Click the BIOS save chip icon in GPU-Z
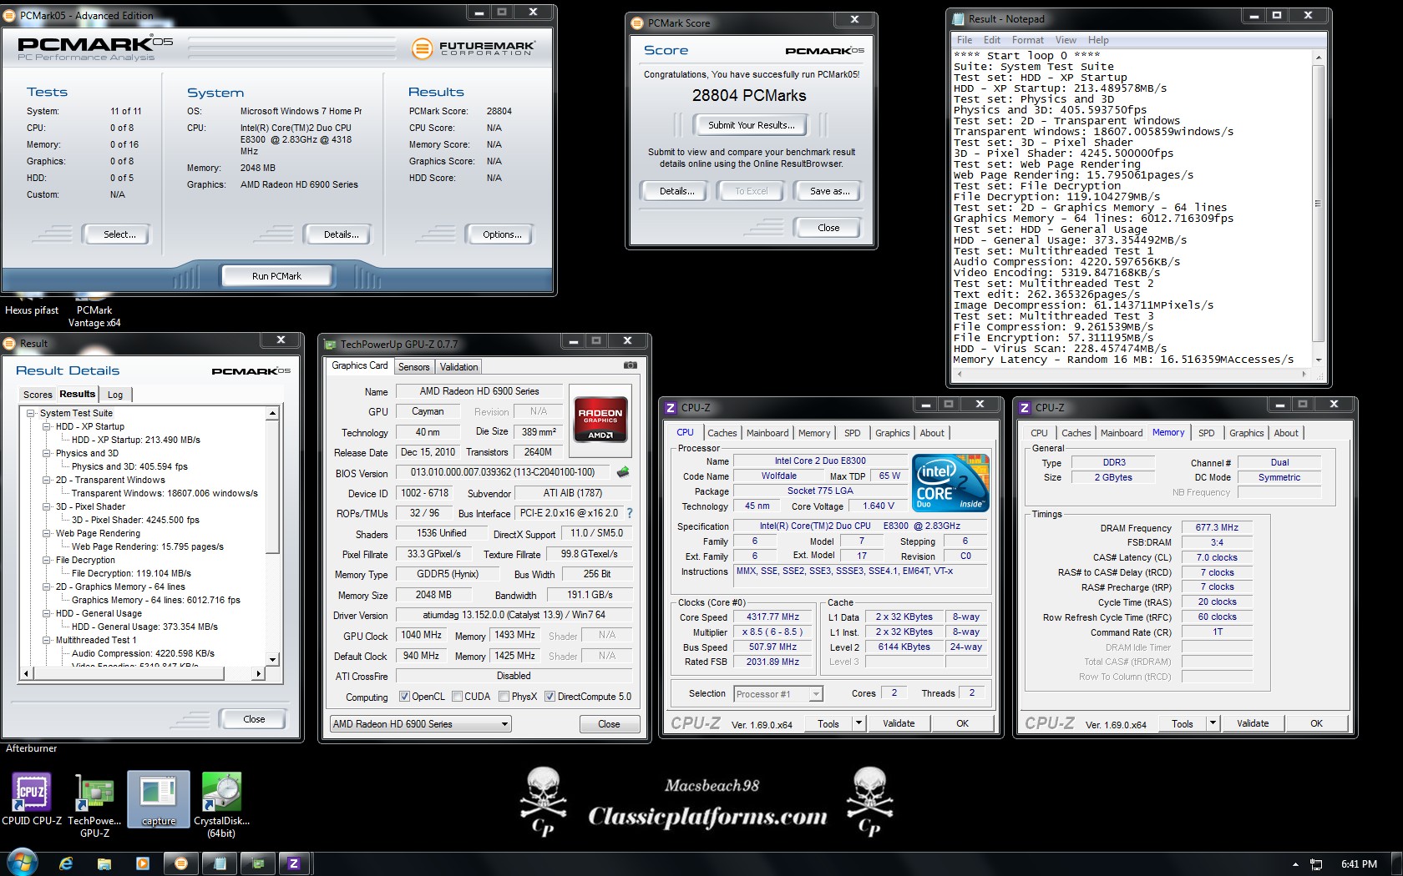Image resolution: width=1403 pixels, height=876 pixels. (623, 472)
